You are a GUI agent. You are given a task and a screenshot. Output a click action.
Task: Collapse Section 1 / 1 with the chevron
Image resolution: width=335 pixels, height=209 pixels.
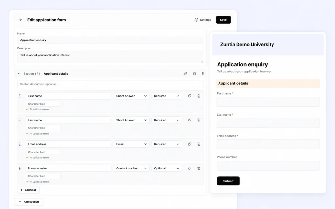(x=19, y=74)
